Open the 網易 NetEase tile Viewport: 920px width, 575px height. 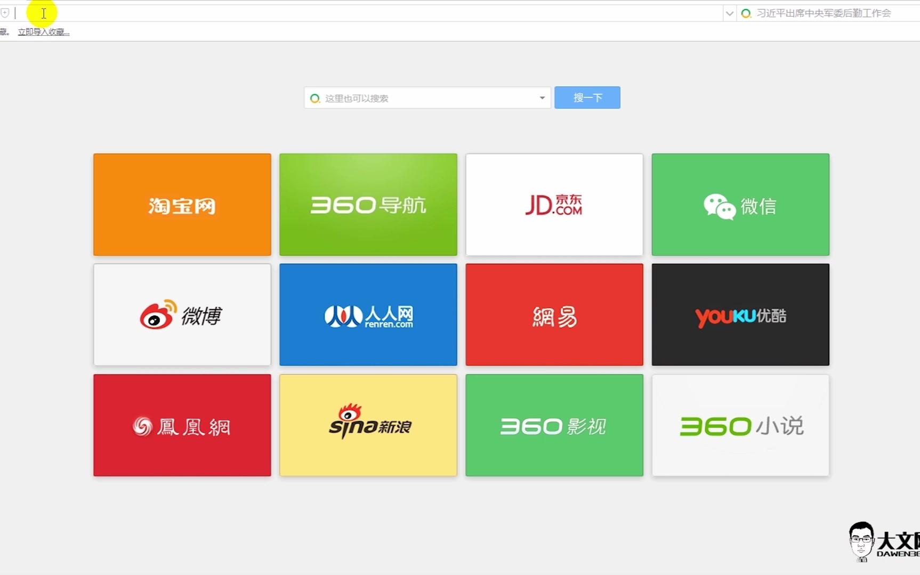click(x=554, y=314)
